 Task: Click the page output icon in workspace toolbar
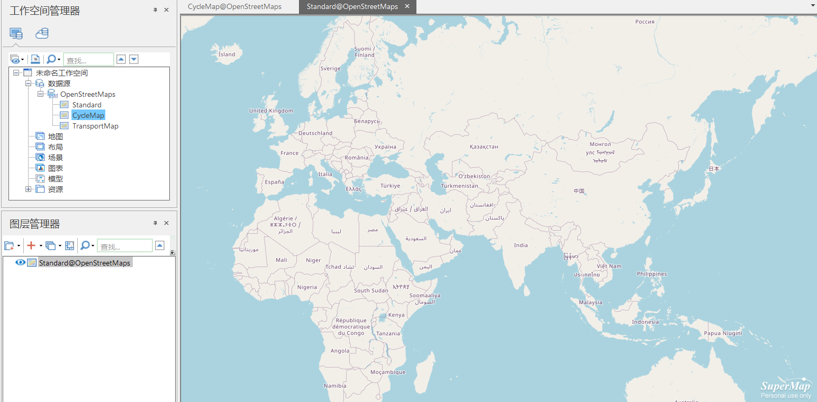(35, 59)
